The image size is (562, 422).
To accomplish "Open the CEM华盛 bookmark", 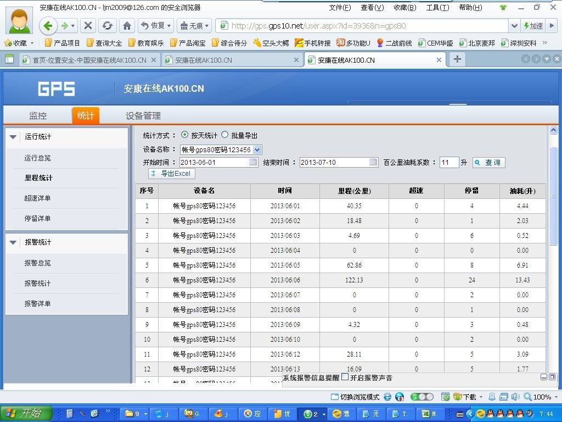I will click(x=435, y=43).
